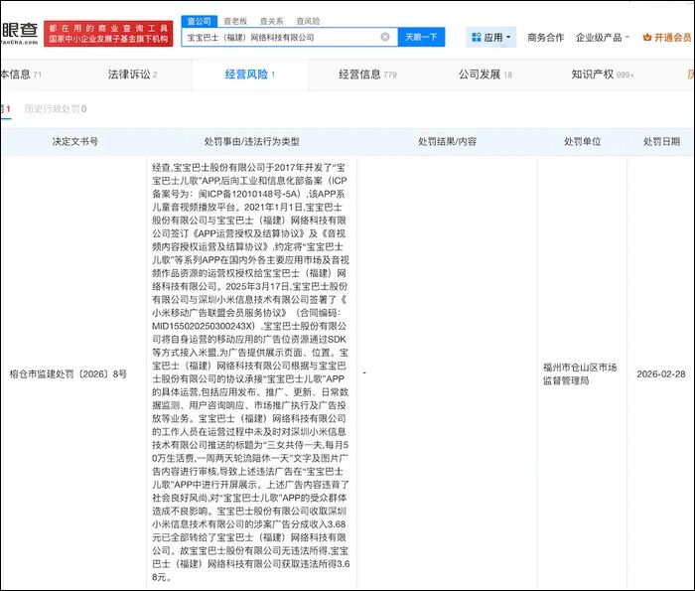Select the 查公司 search tab

(x=200, y=20)
